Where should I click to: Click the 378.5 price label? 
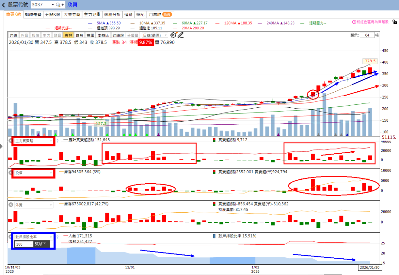point(370,61)
